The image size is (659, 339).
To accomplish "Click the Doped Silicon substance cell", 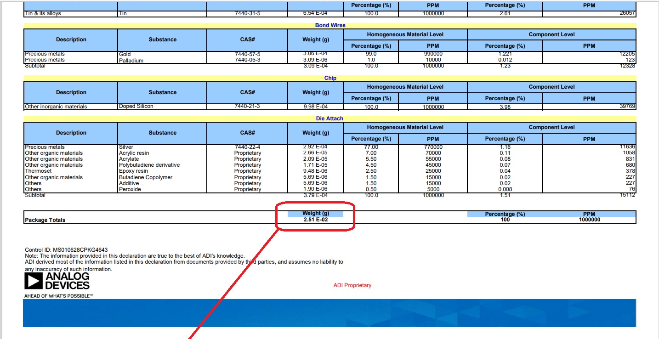I will 136,107.
